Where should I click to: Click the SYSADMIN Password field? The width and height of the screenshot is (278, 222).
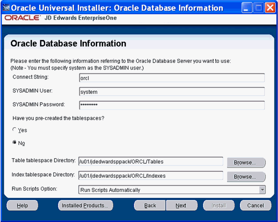click(172, 105)
